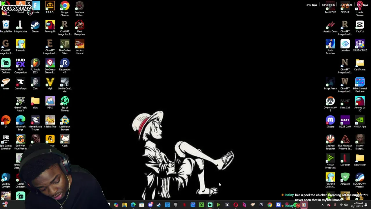
Task: Open the Streamlabs Desktop shortcut
Action: (x=6, y=66)
